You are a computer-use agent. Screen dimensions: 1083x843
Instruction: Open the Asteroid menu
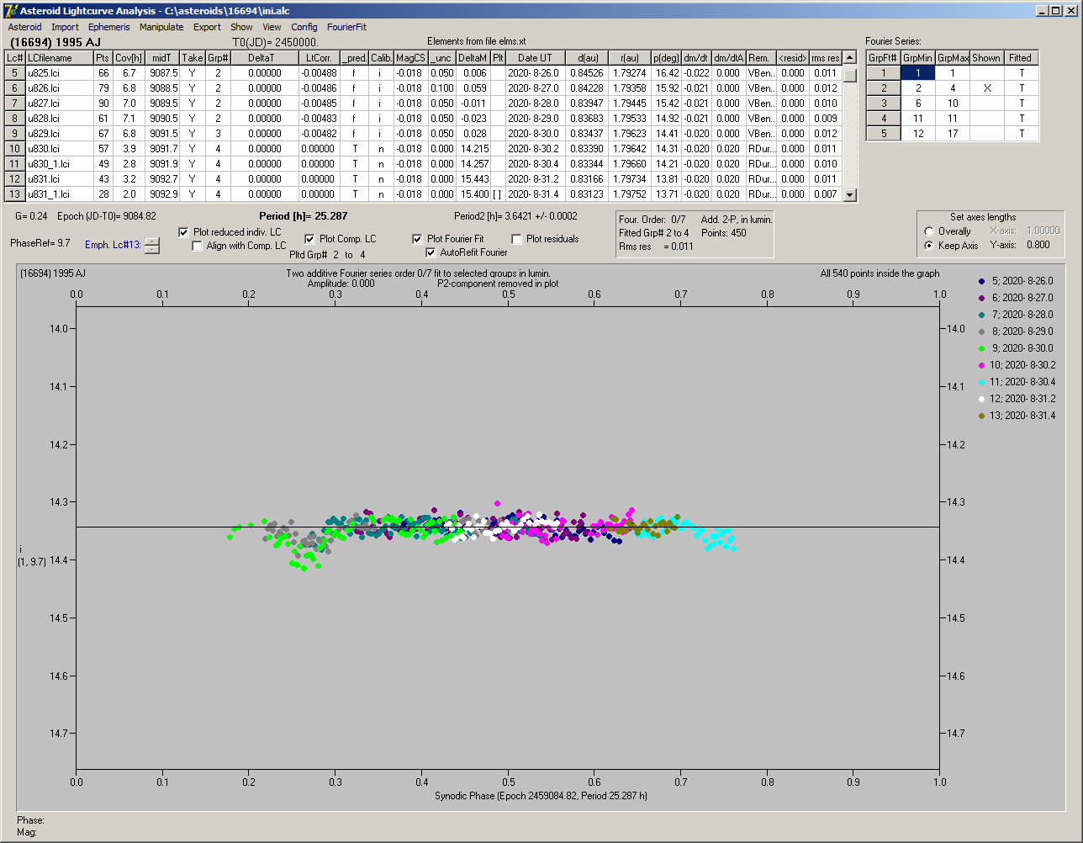point(24,27)
